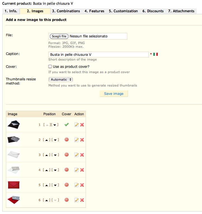Move image 3 up one position

coord(47,155)
